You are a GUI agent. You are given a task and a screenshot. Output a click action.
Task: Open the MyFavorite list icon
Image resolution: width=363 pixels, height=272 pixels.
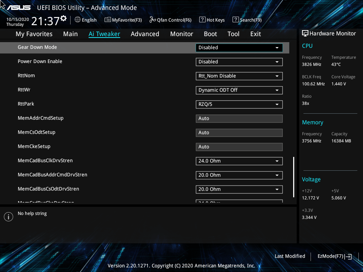pyautogui.click(x=108, y=20)
